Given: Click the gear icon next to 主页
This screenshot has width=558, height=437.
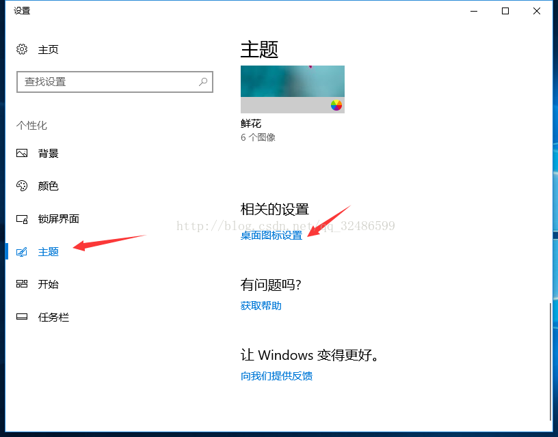Looking at the screenshot, I should [x=22, y=49].
